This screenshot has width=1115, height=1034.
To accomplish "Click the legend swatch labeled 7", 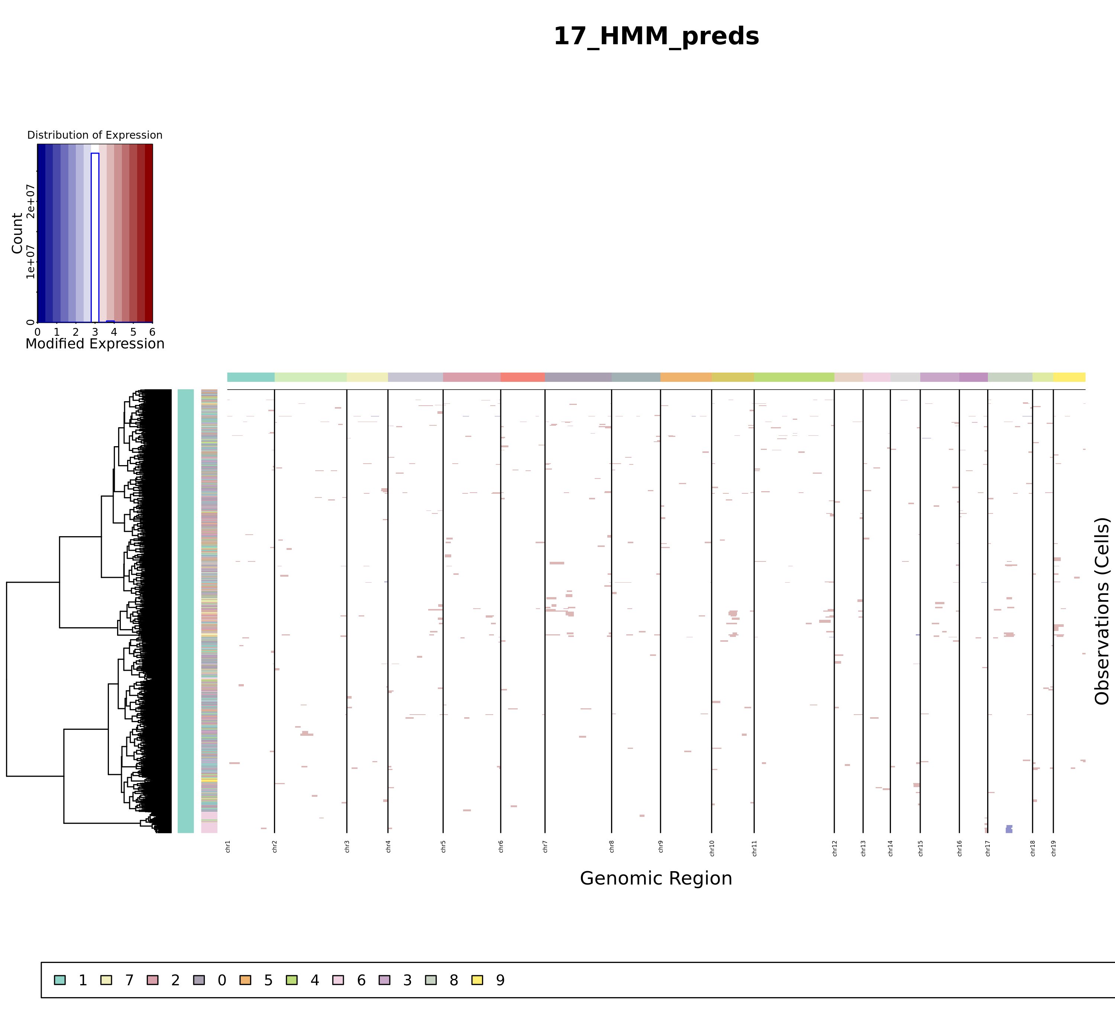I will (106, 980).
